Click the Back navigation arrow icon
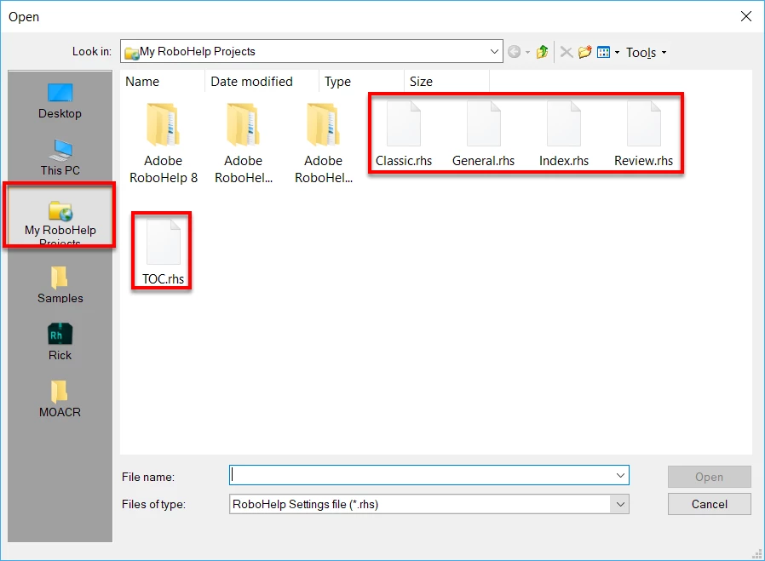The width and height of the screenshot is (765, 561). tap(514, 52)
